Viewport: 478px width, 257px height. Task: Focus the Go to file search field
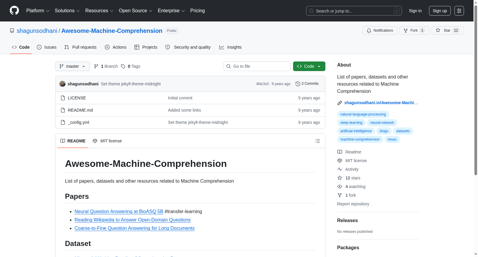[257, 66]
